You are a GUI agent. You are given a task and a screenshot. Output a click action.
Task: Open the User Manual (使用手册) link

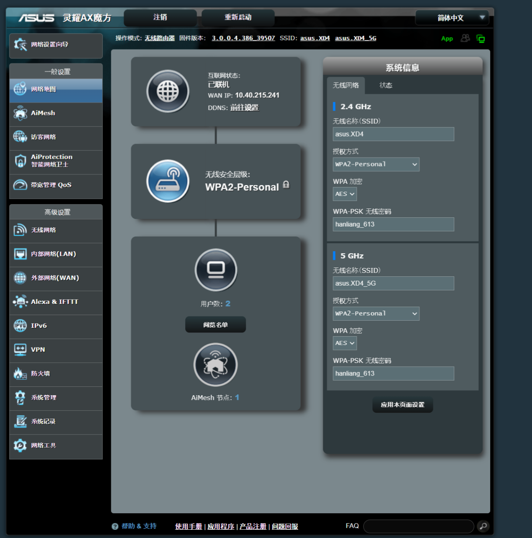point(189,527)
